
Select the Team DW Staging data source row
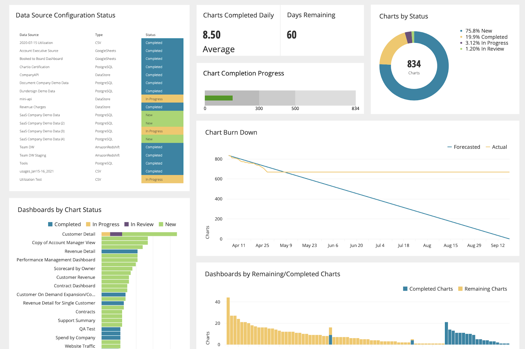coord(101,155)
